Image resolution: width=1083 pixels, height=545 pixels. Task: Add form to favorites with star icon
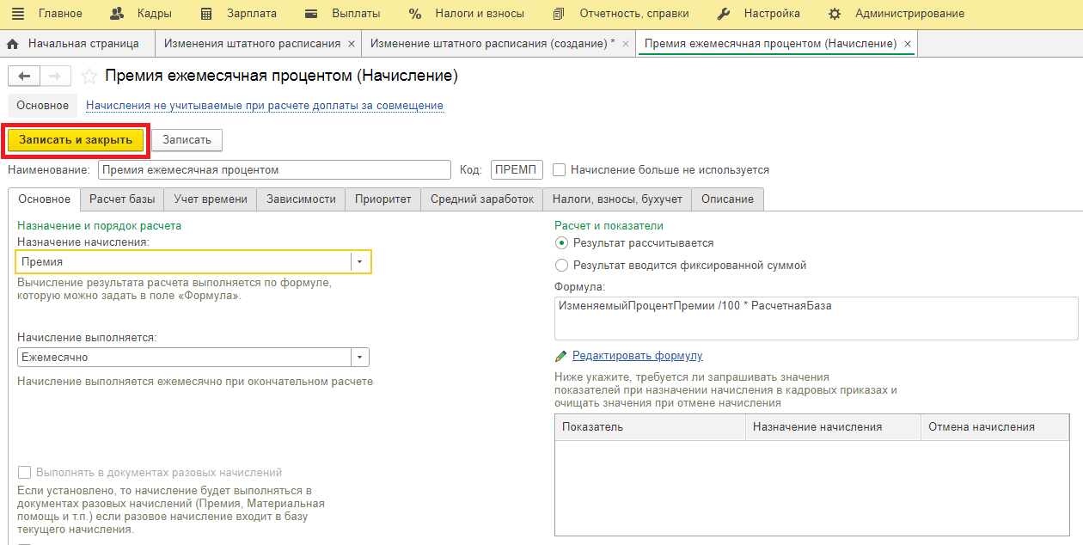pyautogui.click(x=89, y=77)
